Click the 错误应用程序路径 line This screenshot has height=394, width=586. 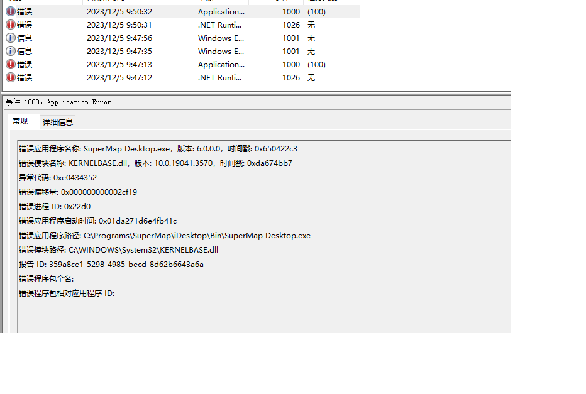(165, 236)
